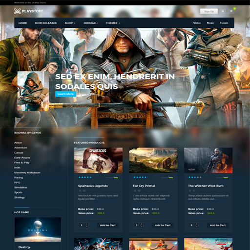Screen dimensions: 250x250
Task: Focus quantity field for Far Cry Primal
Action: point(137,225)
